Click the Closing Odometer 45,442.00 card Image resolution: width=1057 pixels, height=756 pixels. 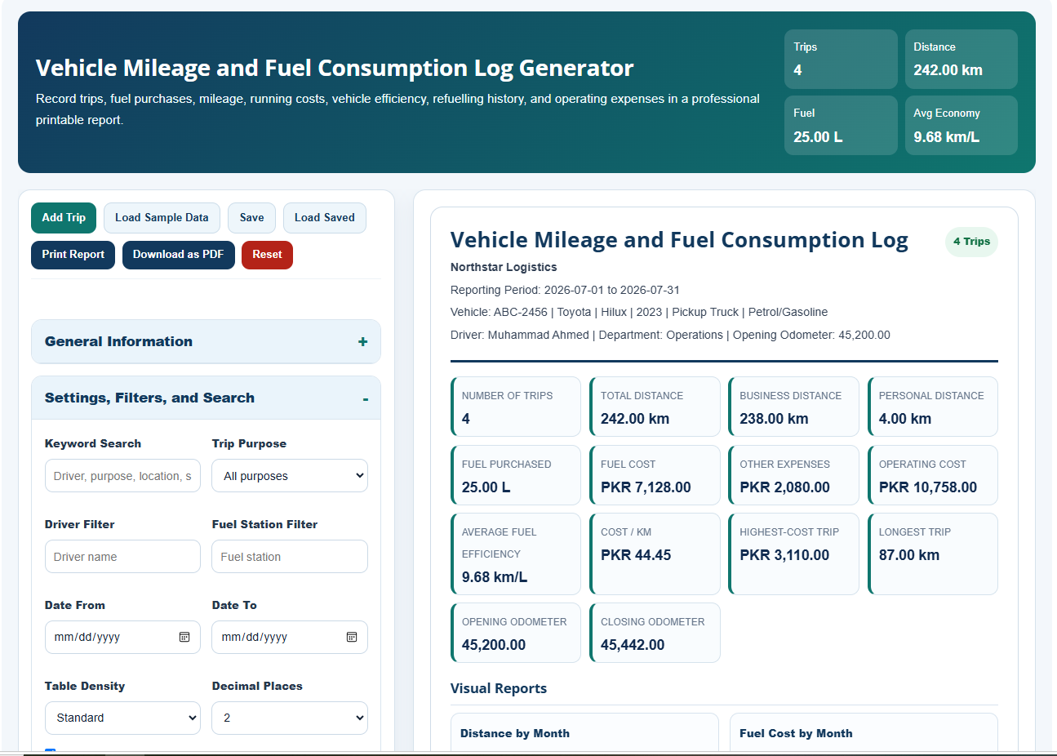click(x=655, y=633)
